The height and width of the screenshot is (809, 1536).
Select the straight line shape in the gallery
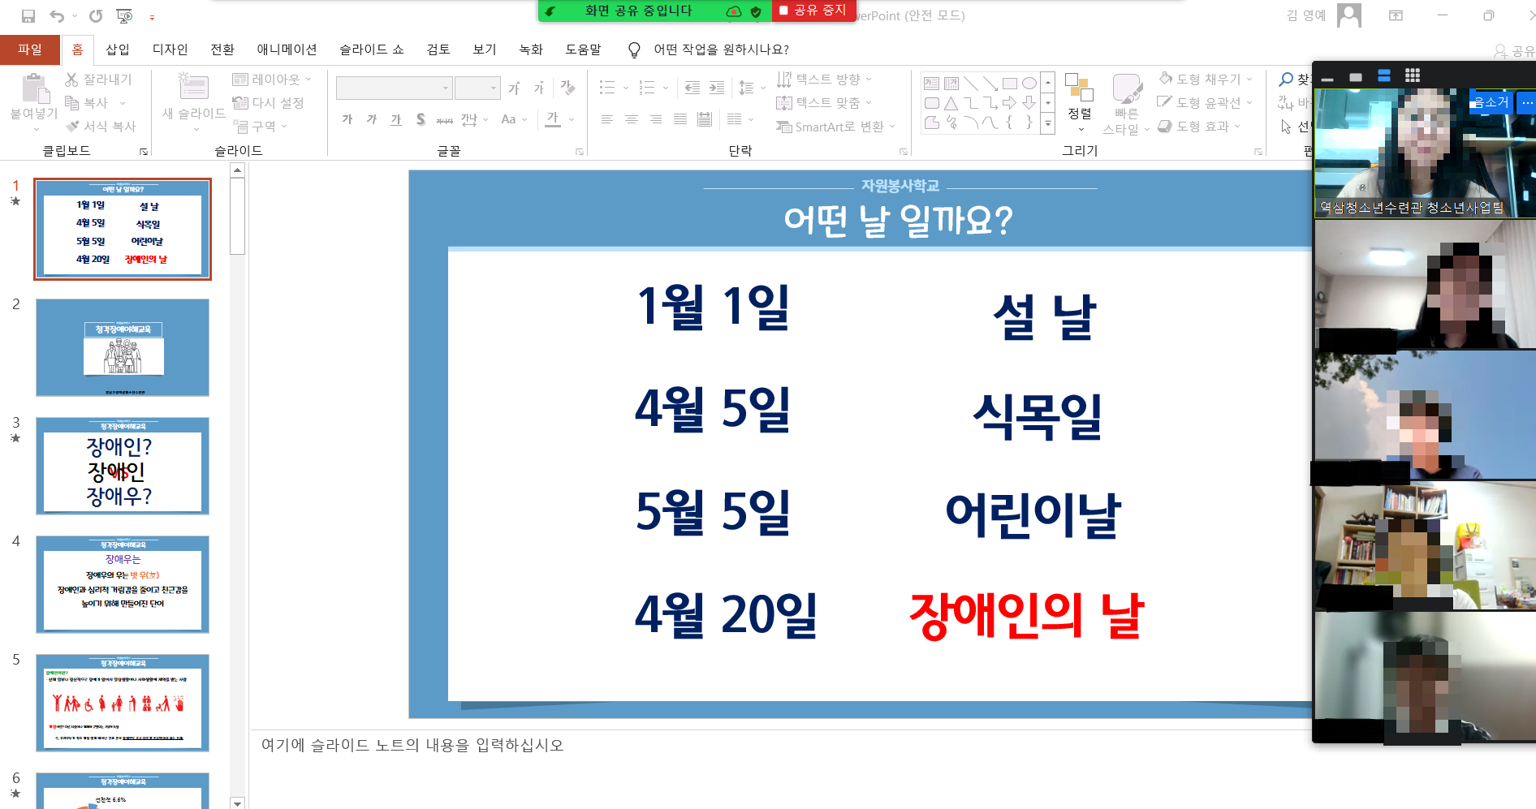[971, 83]
